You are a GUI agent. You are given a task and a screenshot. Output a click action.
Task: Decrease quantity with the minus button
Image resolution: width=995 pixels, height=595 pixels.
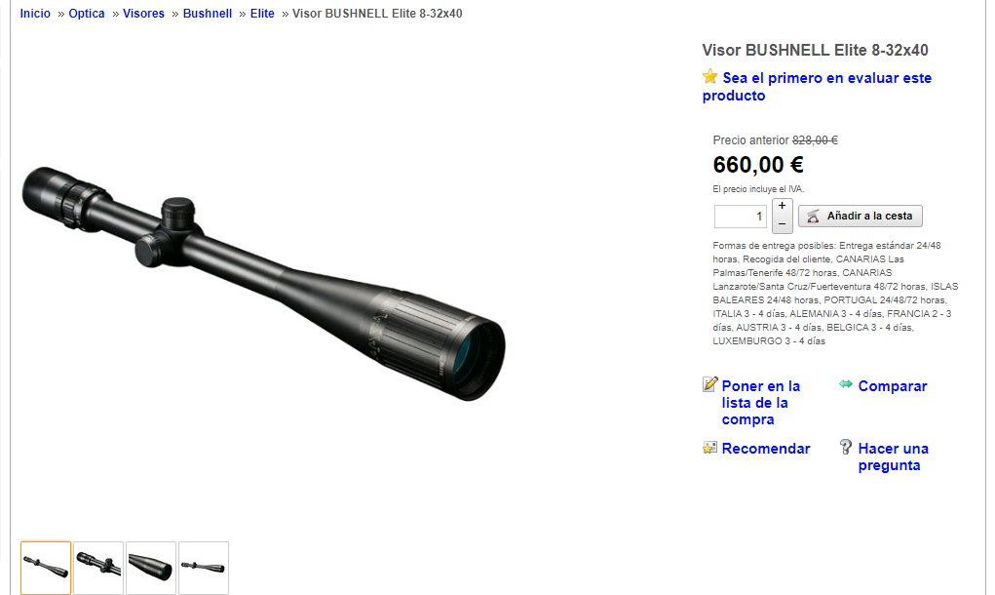(x=782, y=224)
